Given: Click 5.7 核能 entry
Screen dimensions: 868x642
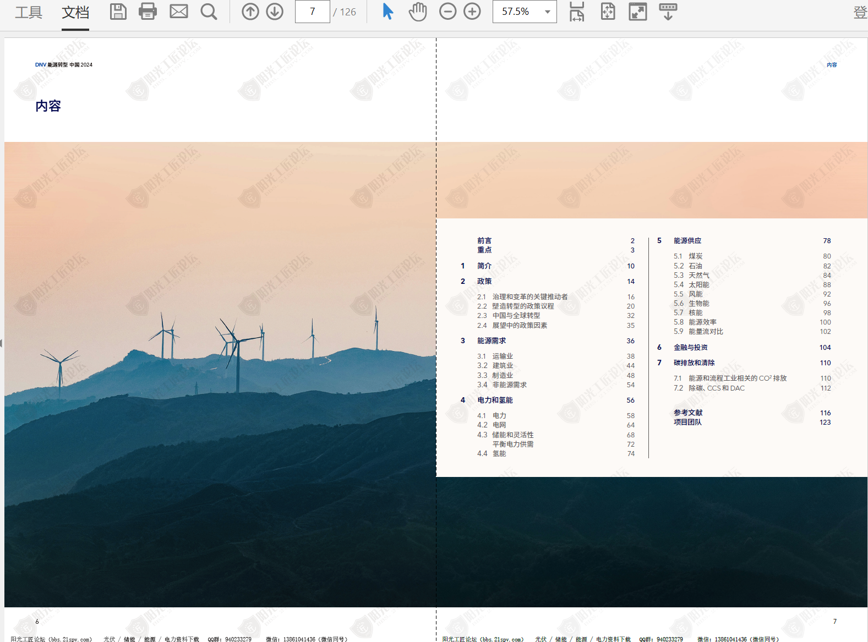Looking at the screenshot, I should click(x=688, y=312).
